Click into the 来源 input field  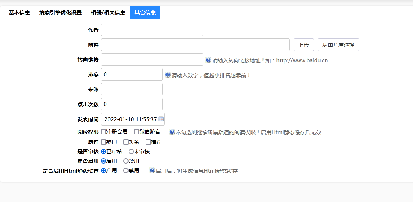tap(132, 89)
